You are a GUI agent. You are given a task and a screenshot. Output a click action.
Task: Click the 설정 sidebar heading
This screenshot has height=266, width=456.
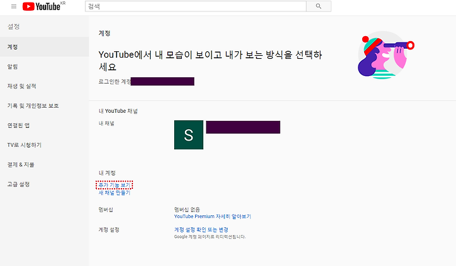click(x=13, y=27)
